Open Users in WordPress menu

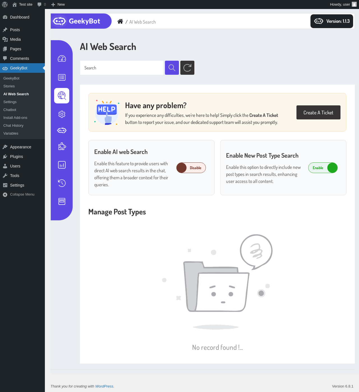(x=22, y=166)
